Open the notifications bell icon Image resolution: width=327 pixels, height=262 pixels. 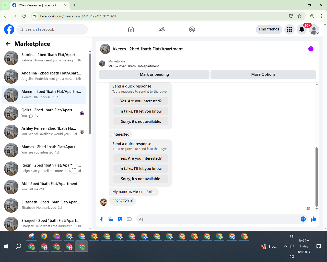(x=302, y=29)
